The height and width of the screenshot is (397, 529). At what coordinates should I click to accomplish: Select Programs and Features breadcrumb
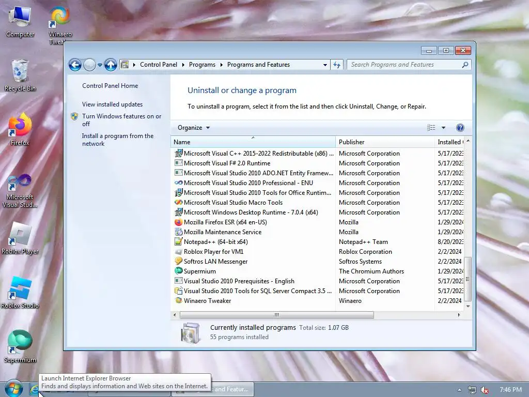(x=258, y=65)
